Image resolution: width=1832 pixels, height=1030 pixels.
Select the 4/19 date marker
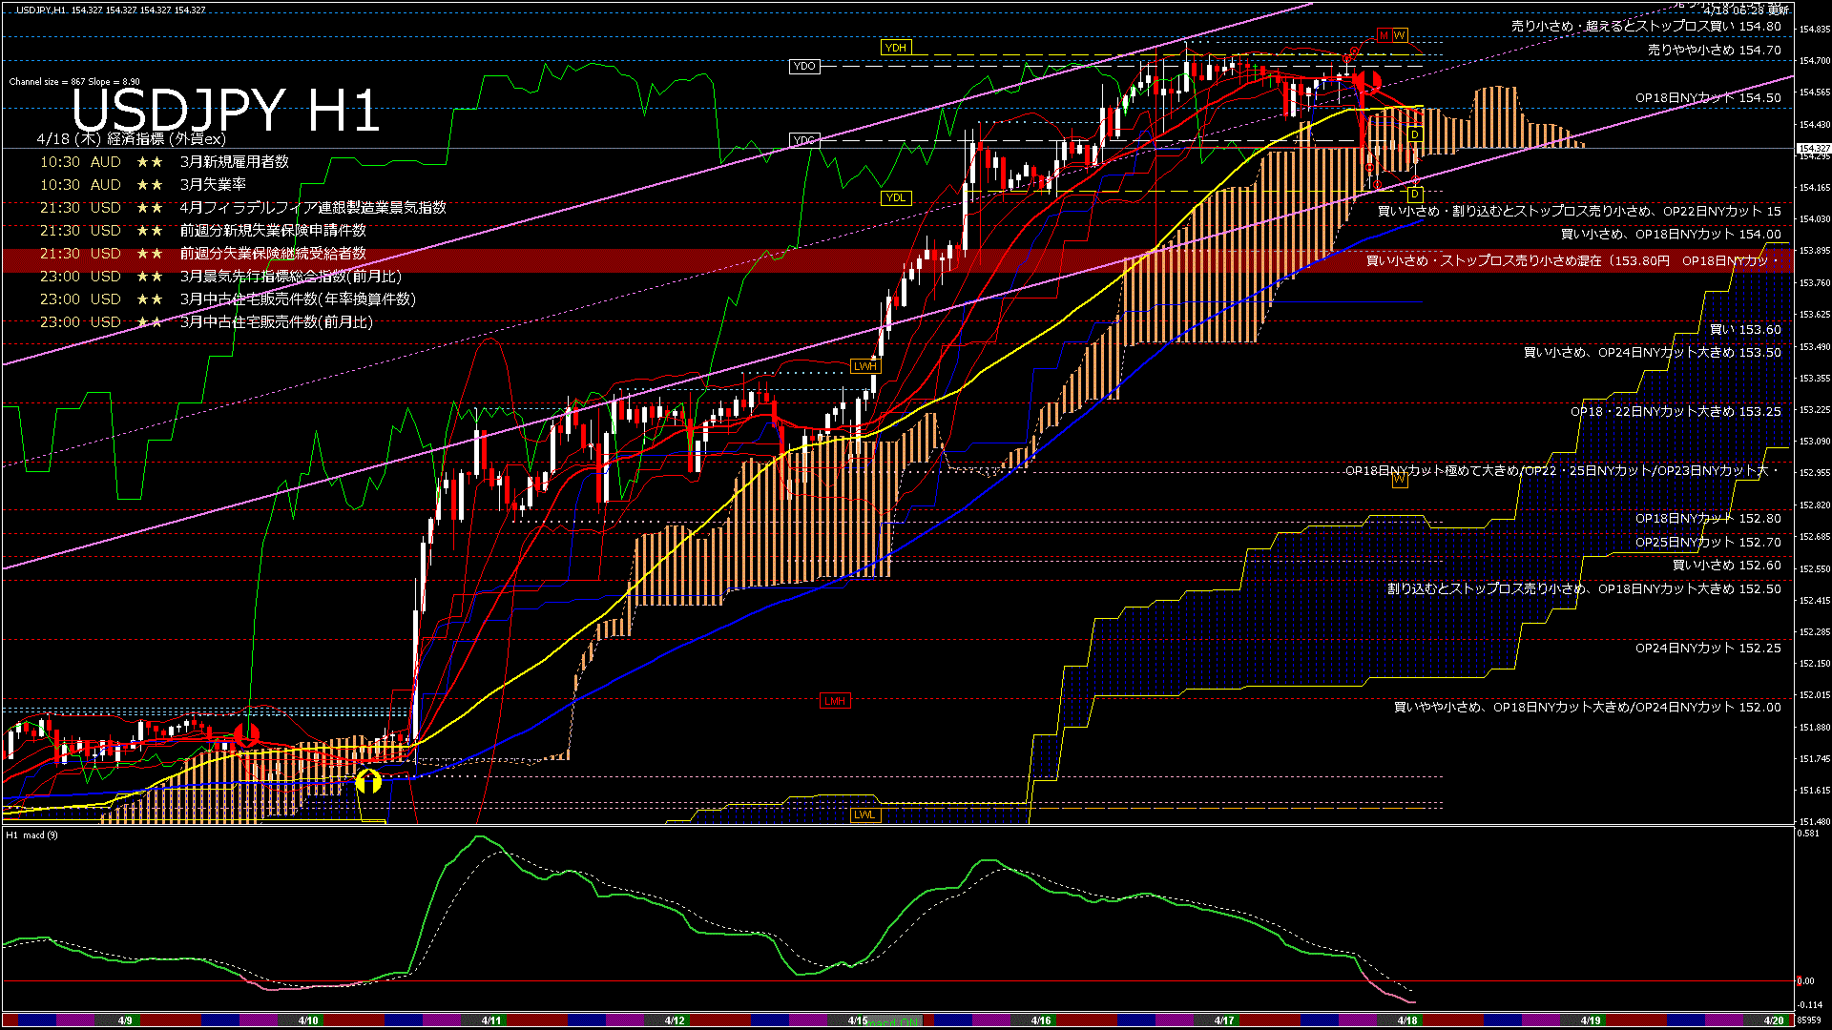click(x=1591, y=1020)
